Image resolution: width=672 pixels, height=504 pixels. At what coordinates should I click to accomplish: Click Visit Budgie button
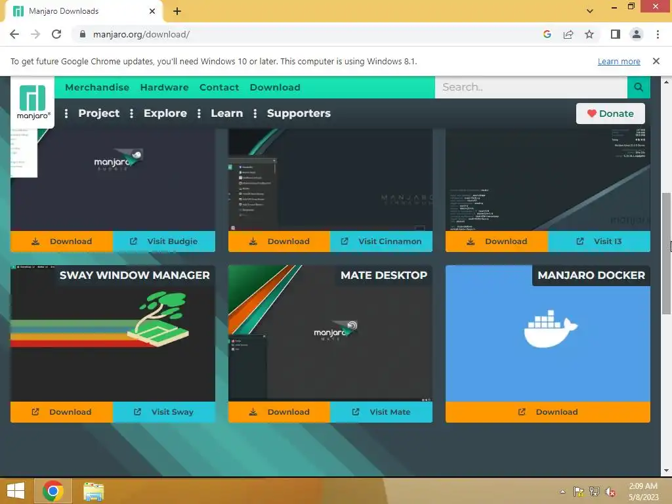click(x=164, y=241)
